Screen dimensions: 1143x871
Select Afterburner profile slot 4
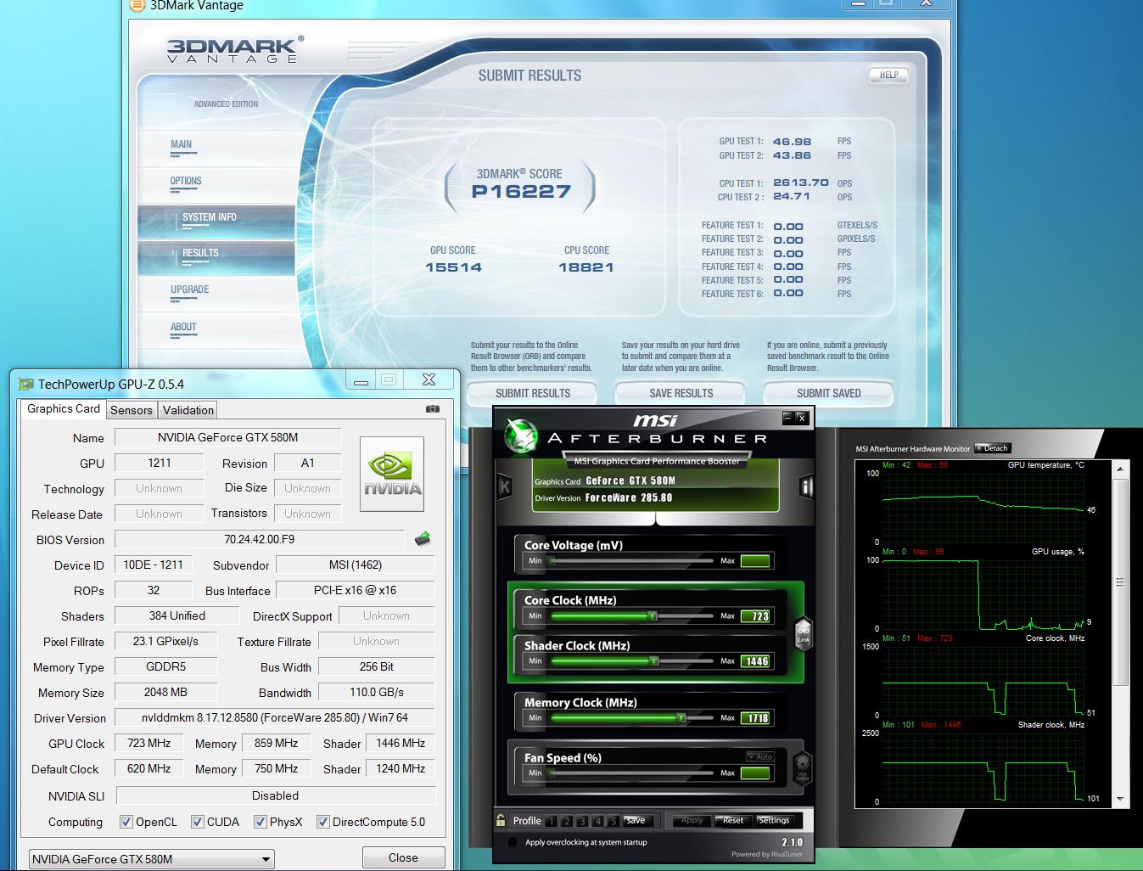tap(597, 821)
